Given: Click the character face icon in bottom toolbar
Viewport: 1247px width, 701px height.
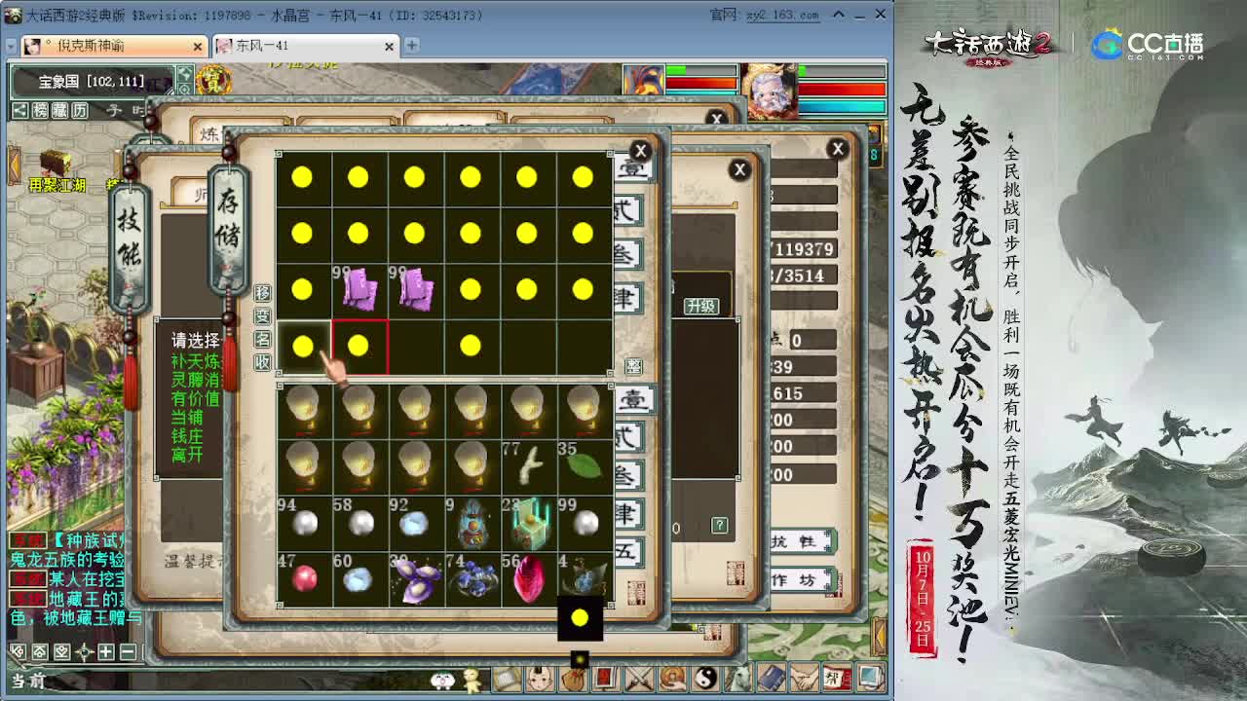Looking at the screenshot, I should 539,679.
